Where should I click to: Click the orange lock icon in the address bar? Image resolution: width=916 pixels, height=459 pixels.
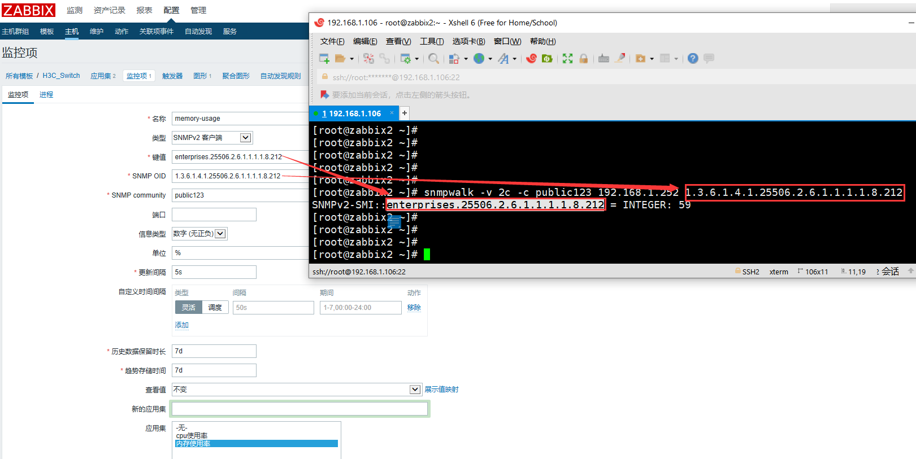[325, 77]
